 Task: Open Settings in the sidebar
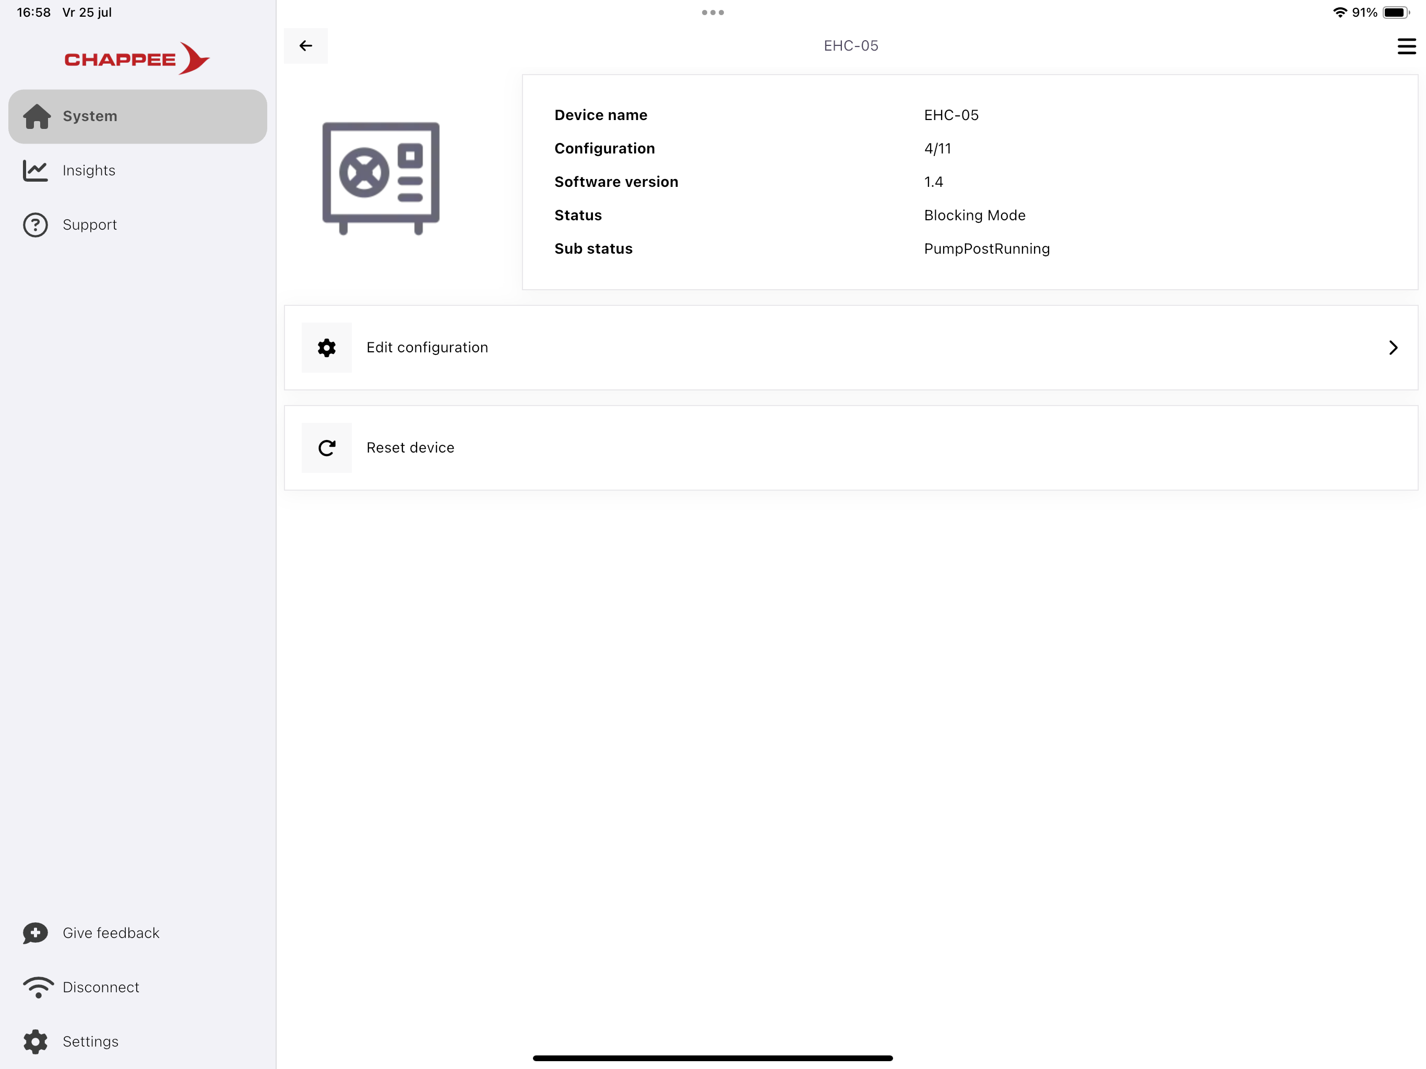click(137, 1041)
